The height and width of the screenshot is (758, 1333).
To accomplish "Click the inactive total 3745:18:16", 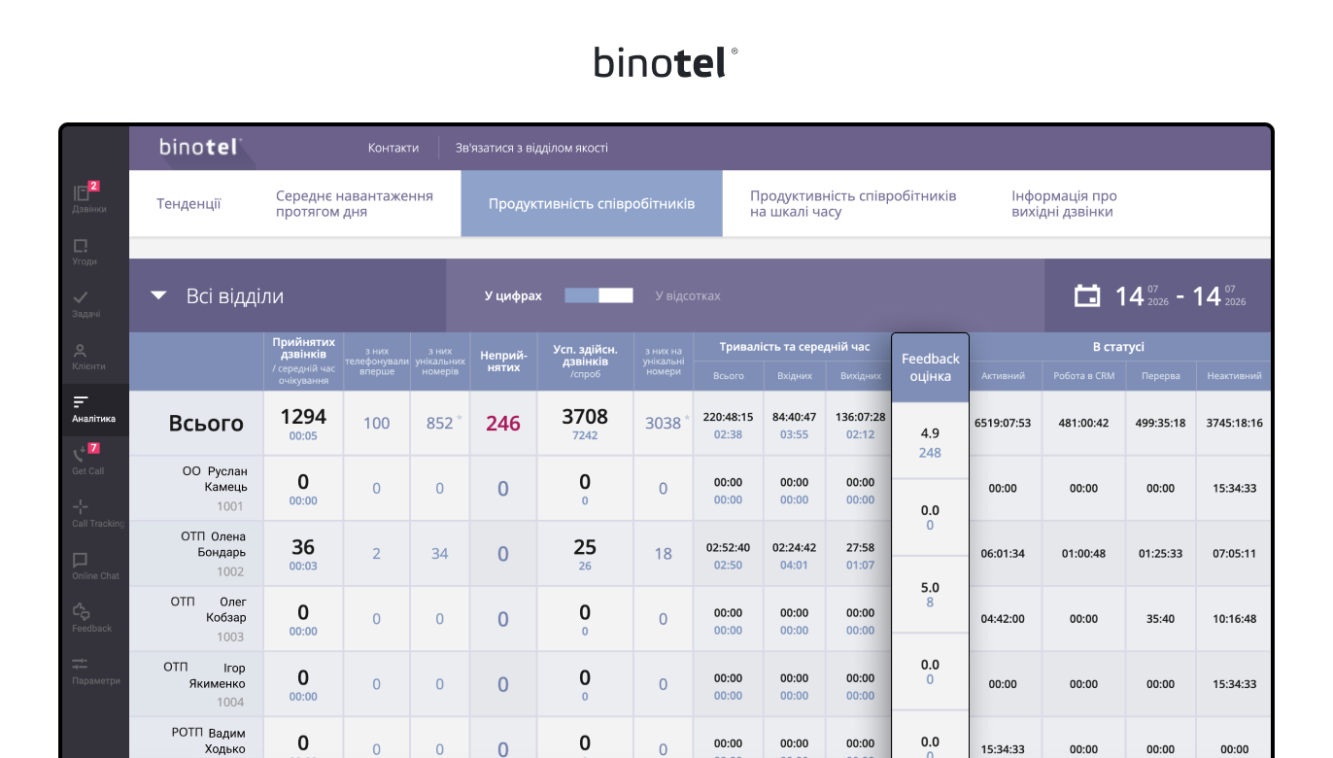I will pos(1234,424).
